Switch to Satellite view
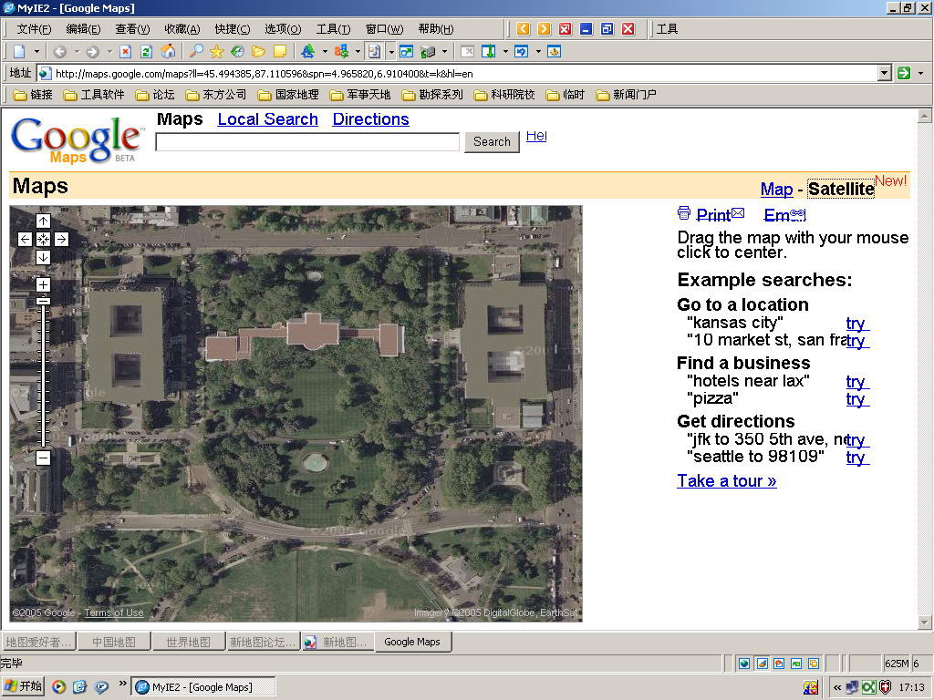Screen dimensions: 934x700 tap(840, 189)
